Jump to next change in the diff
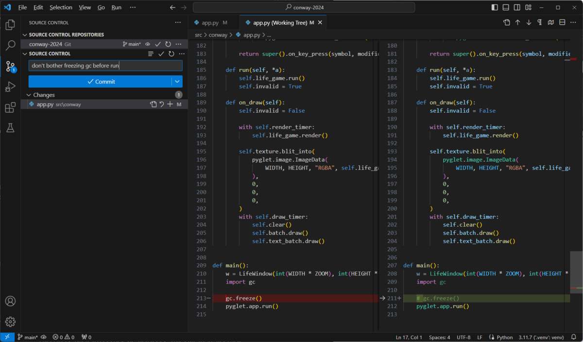The width and height of the screenshot is (583, 342). [x=529, y=22]
